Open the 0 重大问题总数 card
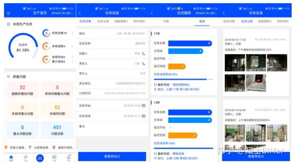Screen dimensions: 295x163 (x=23, y=130)
